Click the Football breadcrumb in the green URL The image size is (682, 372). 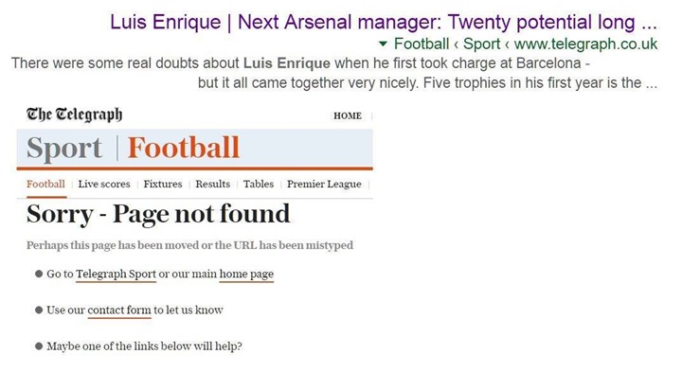click(x=422, y=44)
